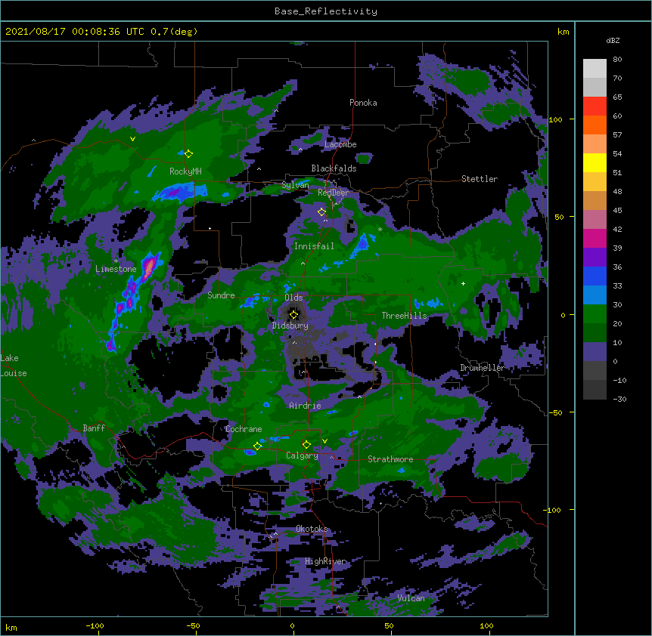The height and width of the screenshot is (636, 652).
Task: Pick the red 60-65 dBZ legend swatch
Action: click(x=595, y=107)
